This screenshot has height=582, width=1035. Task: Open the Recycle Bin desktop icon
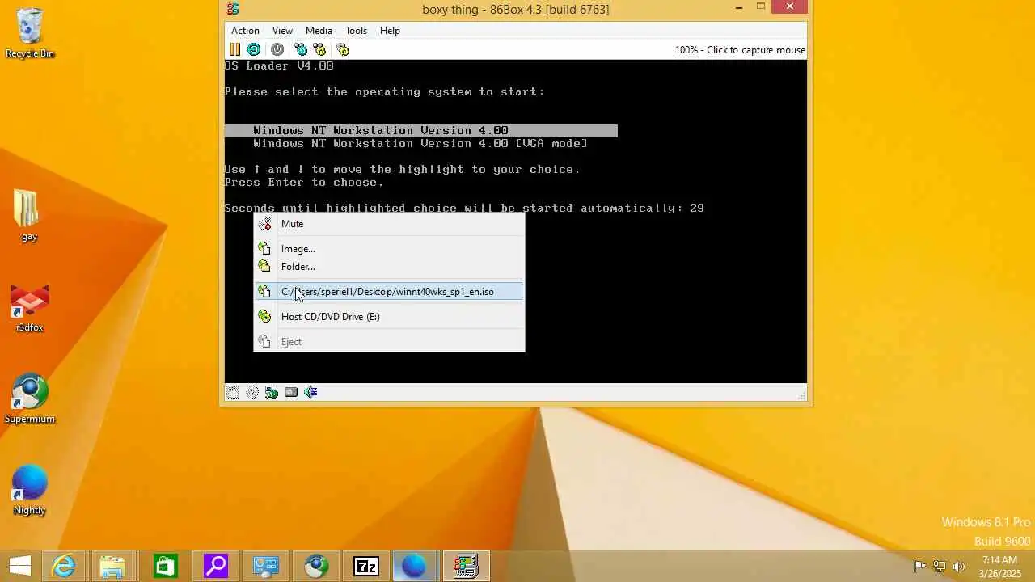(x=30, y=33)
